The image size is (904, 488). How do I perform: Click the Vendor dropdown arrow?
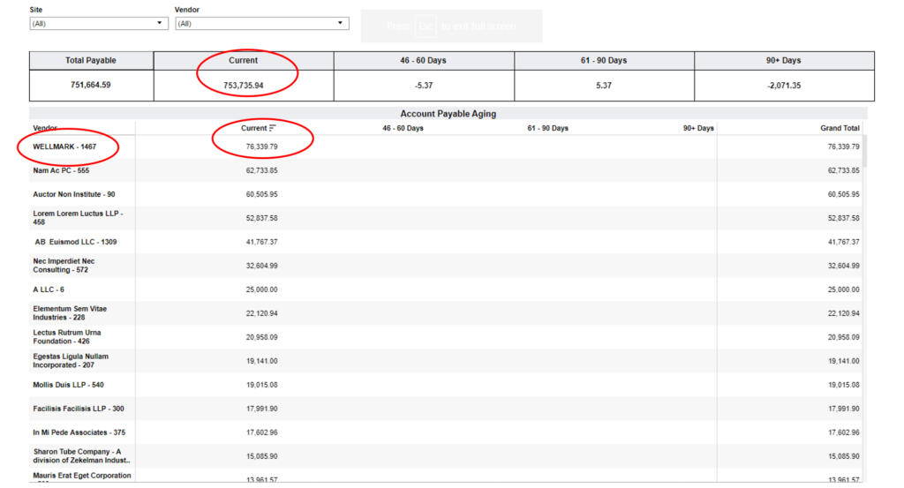[x=340, y=23]
